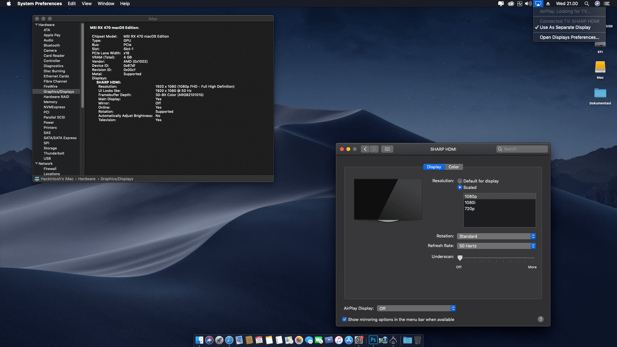Launch Safari from the Dock
The height and width of the screenshot is (347, 617).
pyautogui.click(x=229, y=340)
